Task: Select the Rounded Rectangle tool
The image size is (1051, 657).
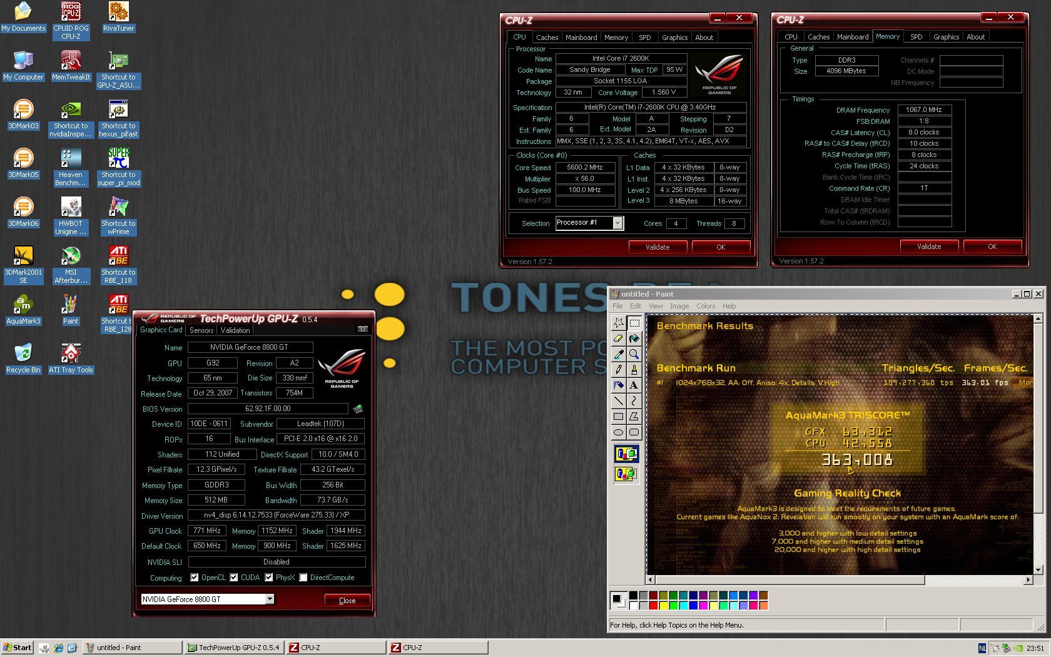Action: 634,432
